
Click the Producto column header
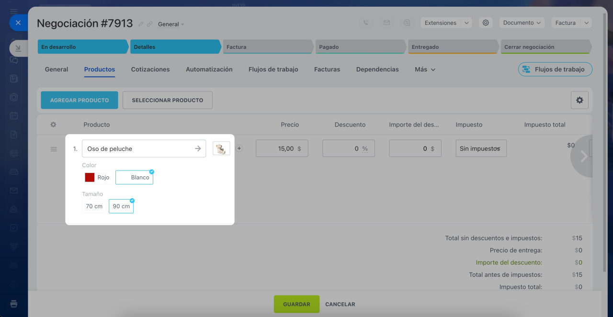pos(97,125)
